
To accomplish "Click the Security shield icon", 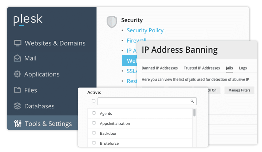I will tap(112, 22).
